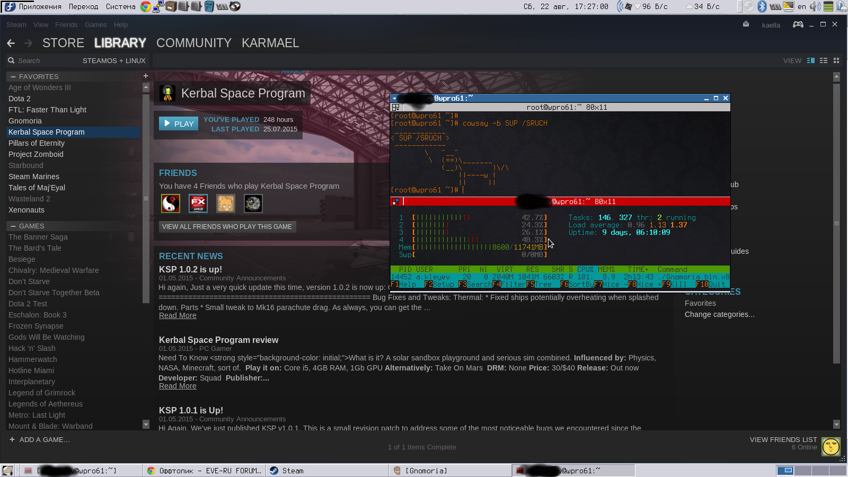Click own avatar beside friends list
848x477 pixels.
(x=831, y=447)
